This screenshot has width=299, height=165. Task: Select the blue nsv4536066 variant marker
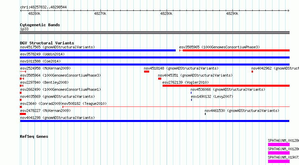click(191, 93)
